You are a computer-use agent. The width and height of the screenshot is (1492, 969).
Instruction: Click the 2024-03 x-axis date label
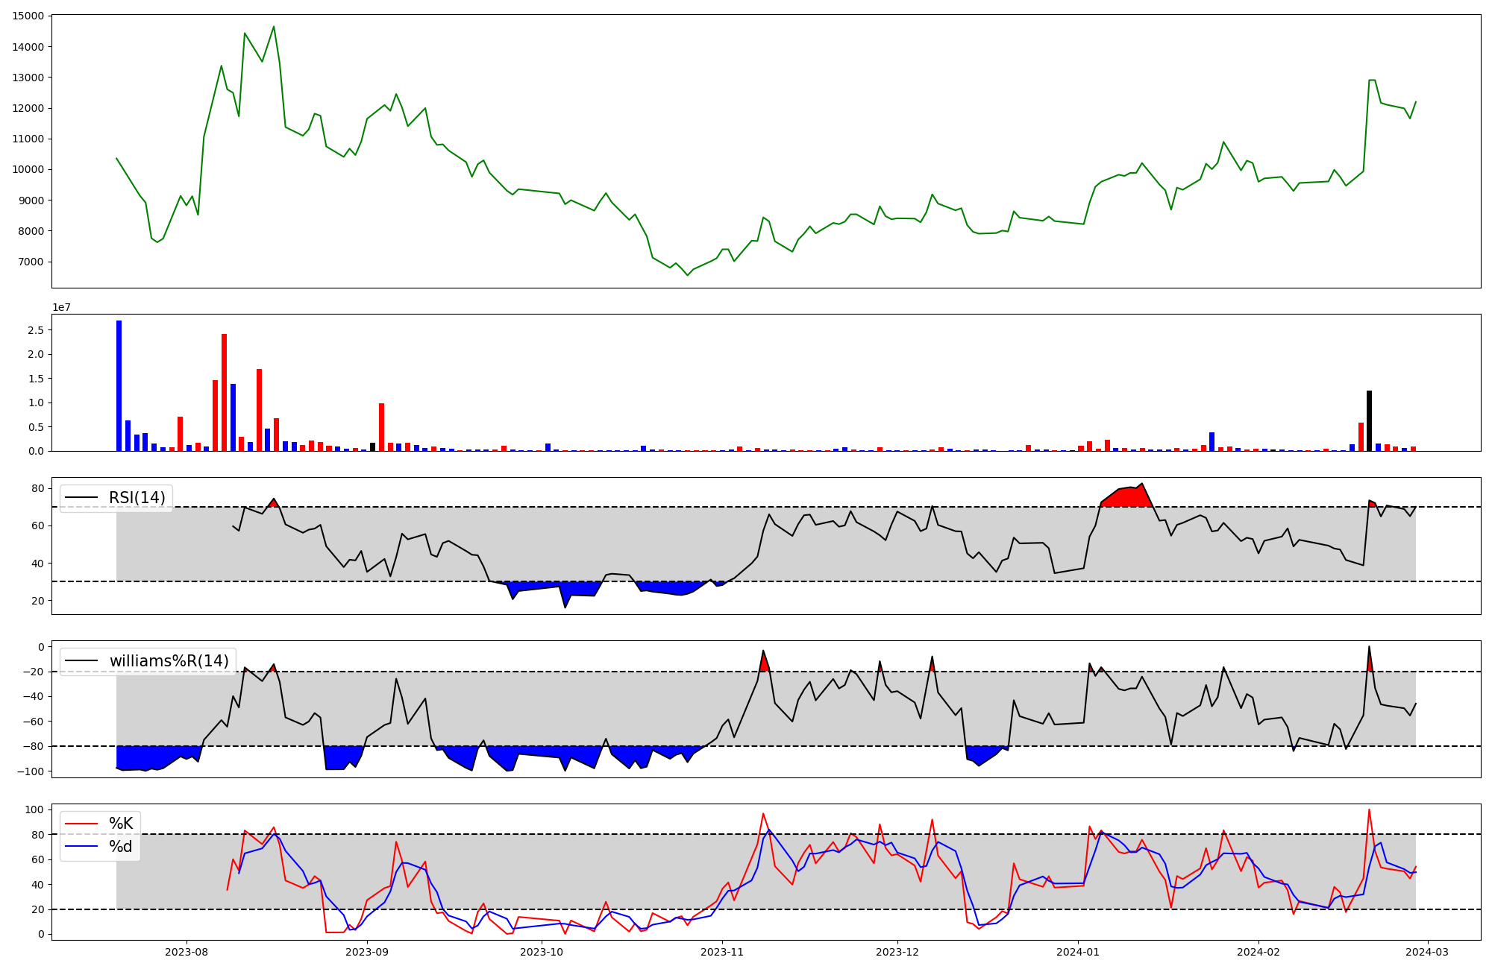point(1428,952)
